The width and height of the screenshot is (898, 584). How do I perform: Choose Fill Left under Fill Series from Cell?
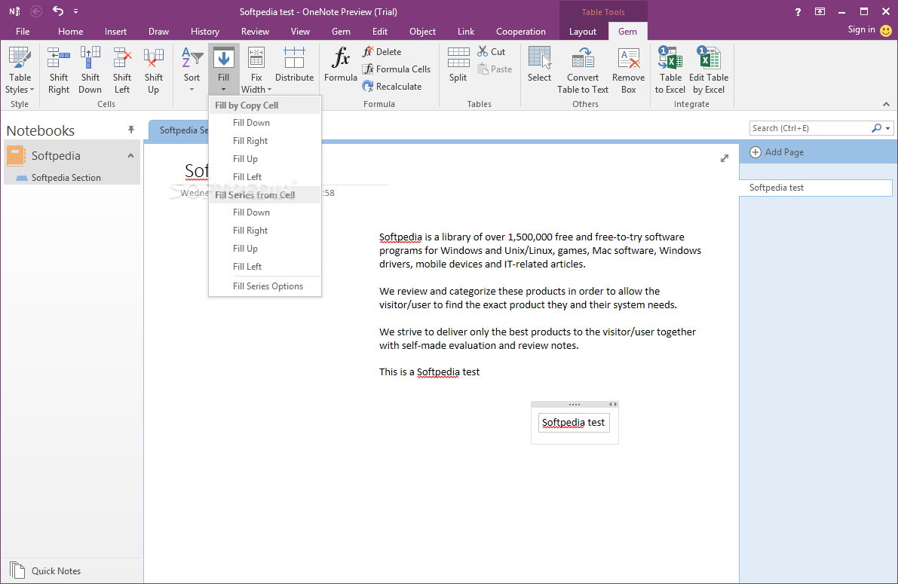(265, 267)
